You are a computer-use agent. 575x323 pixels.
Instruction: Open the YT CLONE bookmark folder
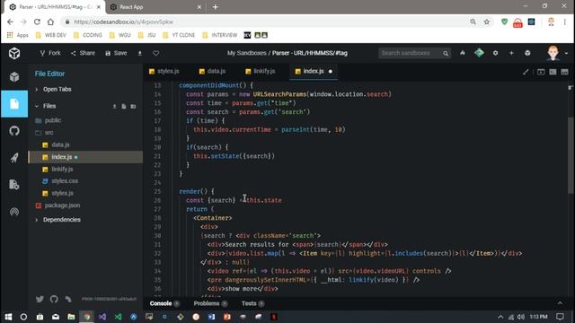point(179,35)
